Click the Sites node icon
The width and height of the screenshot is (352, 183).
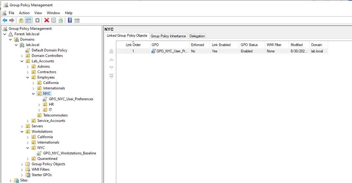click(16, 180)
